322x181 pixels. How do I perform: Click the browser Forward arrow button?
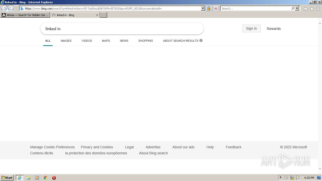click(11, 8)
